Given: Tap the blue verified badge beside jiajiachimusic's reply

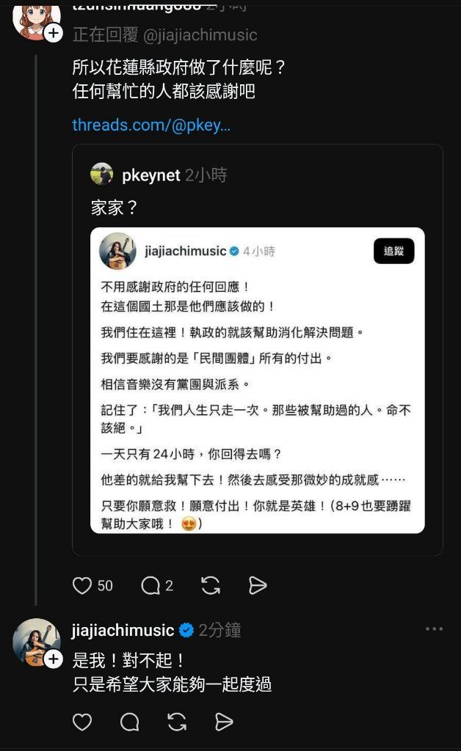Looking at the screenshot, I should pos(186,630).
